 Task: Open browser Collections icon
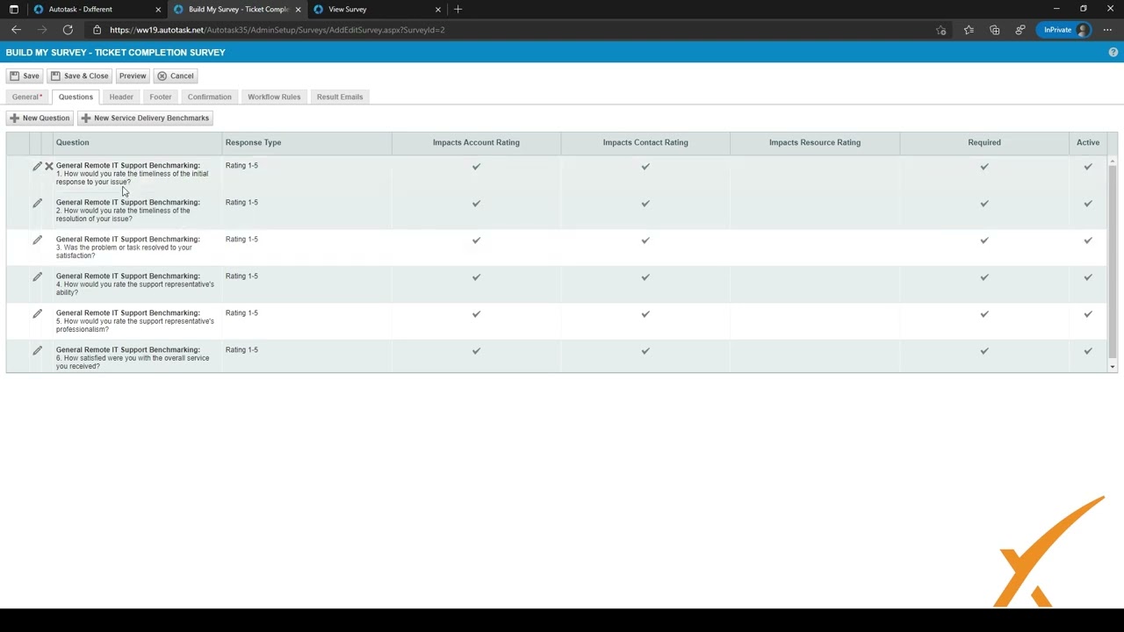pos(994,30)
